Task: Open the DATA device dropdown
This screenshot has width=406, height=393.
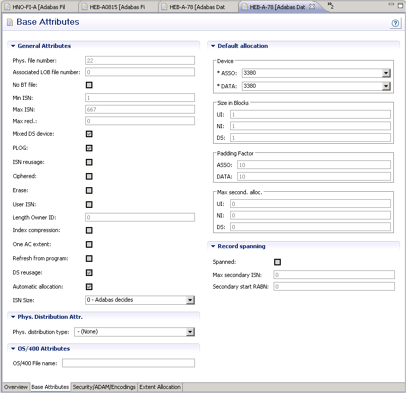Action: 386,86
